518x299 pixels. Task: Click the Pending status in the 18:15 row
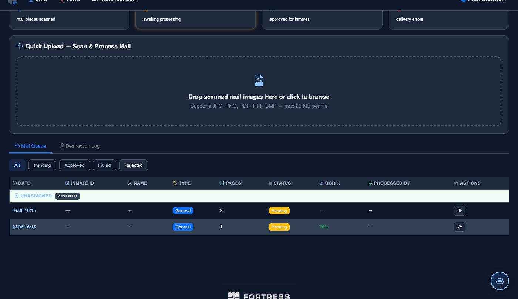pyautogui.click(x=279, y=211)
